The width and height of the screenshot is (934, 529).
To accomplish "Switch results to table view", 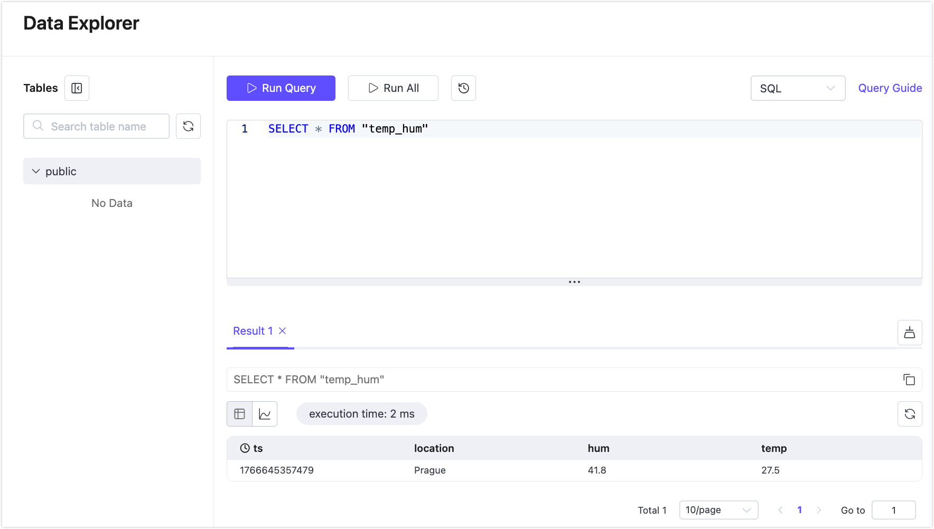I will [239, 414].
